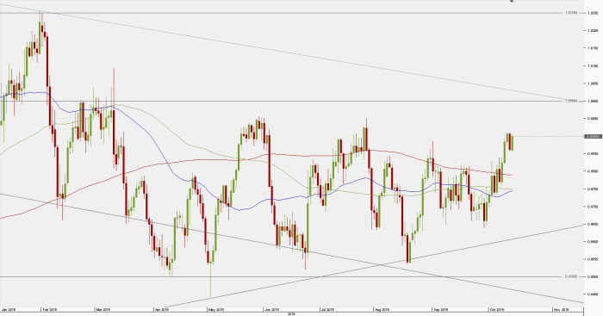Click the current price tag on price axis
603x316 pixels.
[593, 136]
